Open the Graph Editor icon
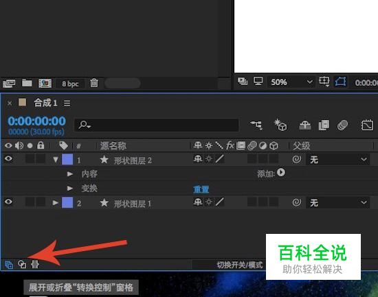Image resolution: width=378 pixels, height=297 pixels. click(367, 125)
